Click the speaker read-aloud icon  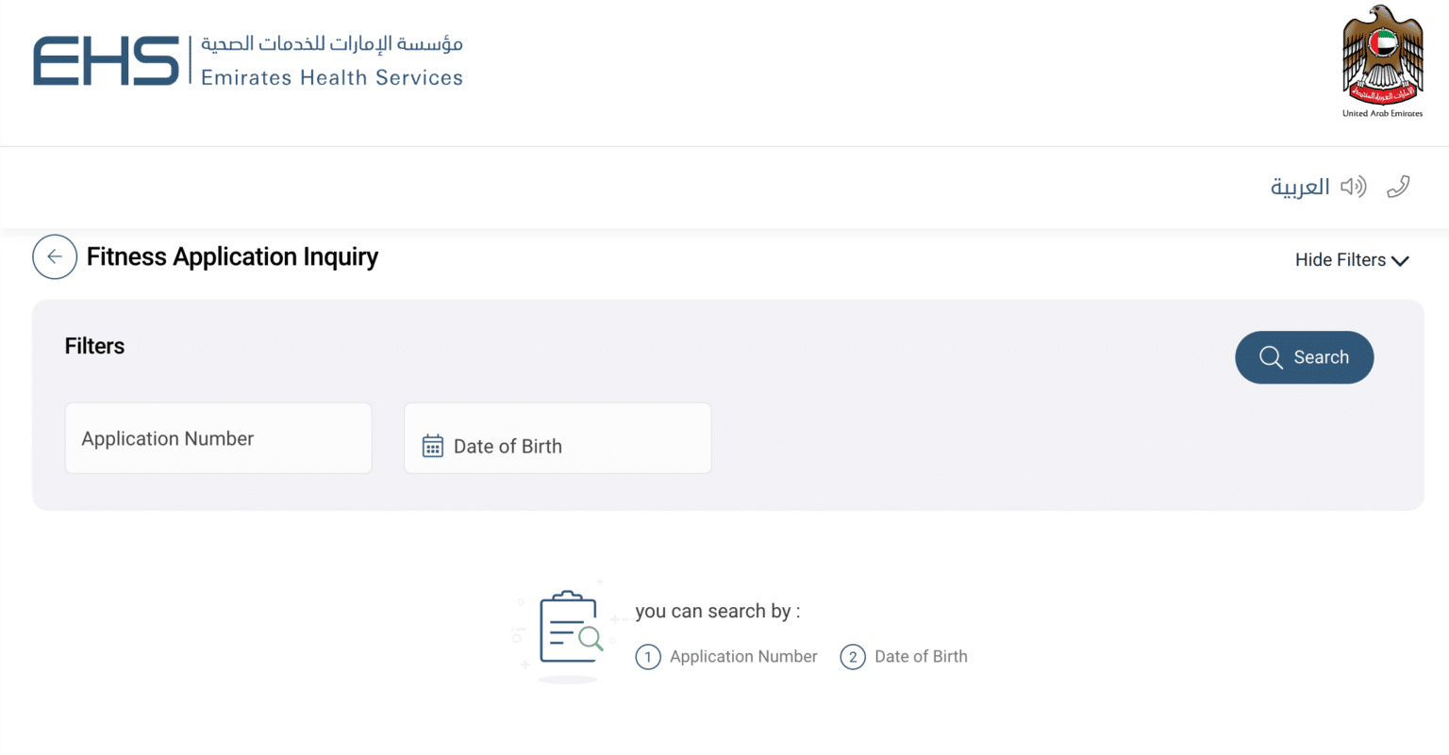[x=1353, y=187]
